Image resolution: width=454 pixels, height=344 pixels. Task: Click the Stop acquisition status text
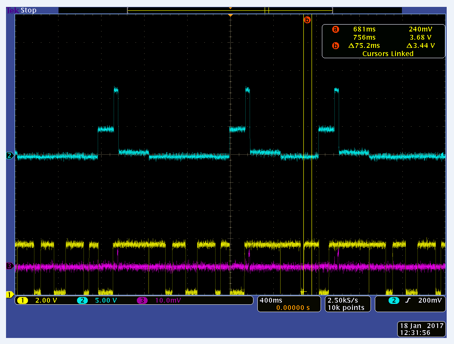click(x=28, y=10)
